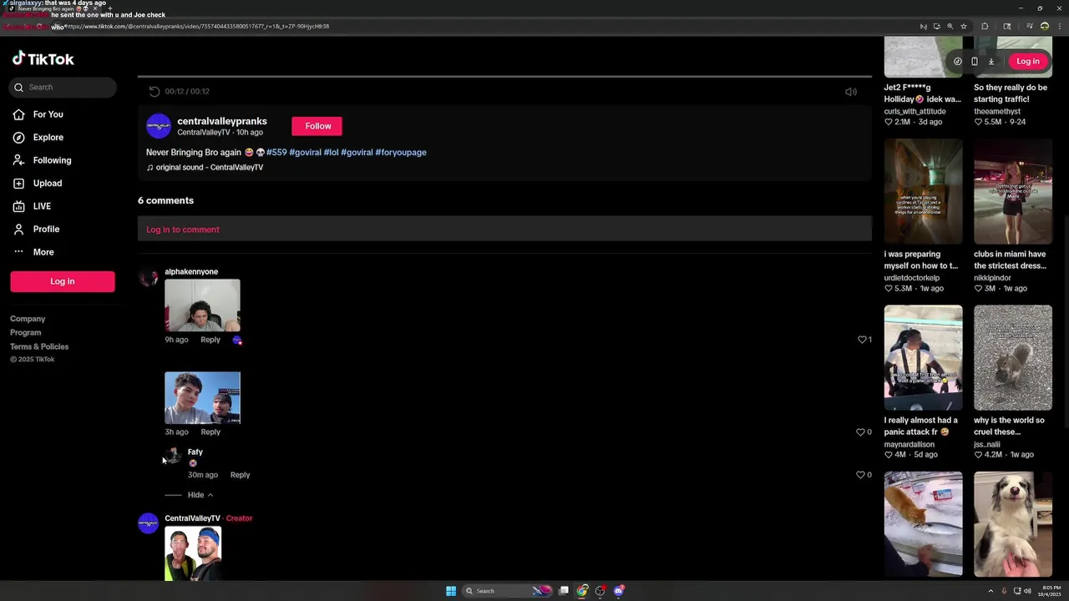Open the Fafy username

195,452
